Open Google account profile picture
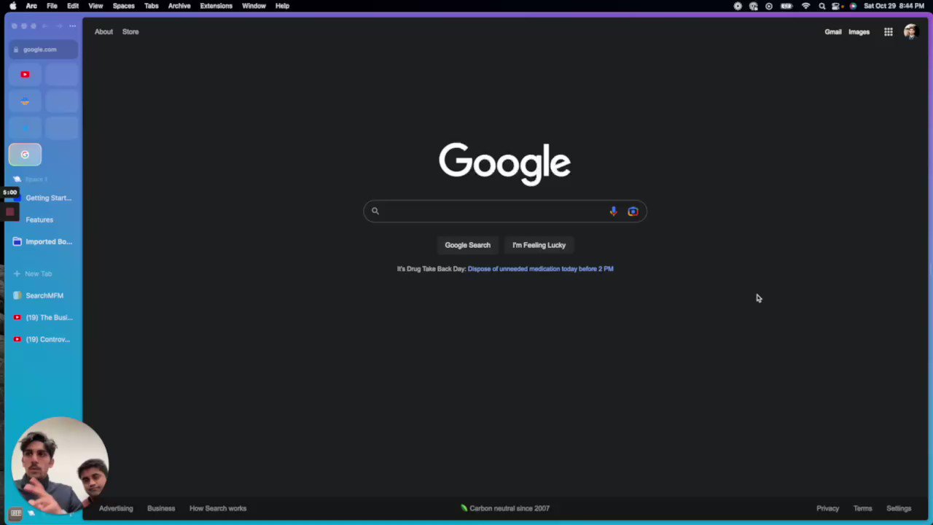This screenshot has width=933, height=525. 910,31
